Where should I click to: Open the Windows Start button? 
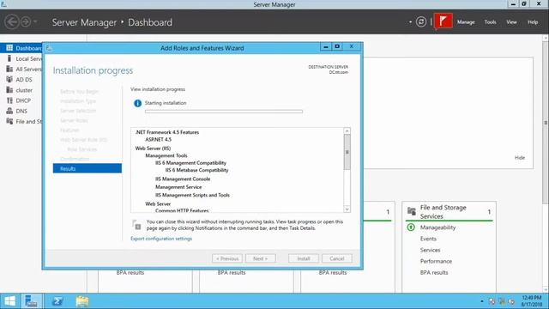9,301
